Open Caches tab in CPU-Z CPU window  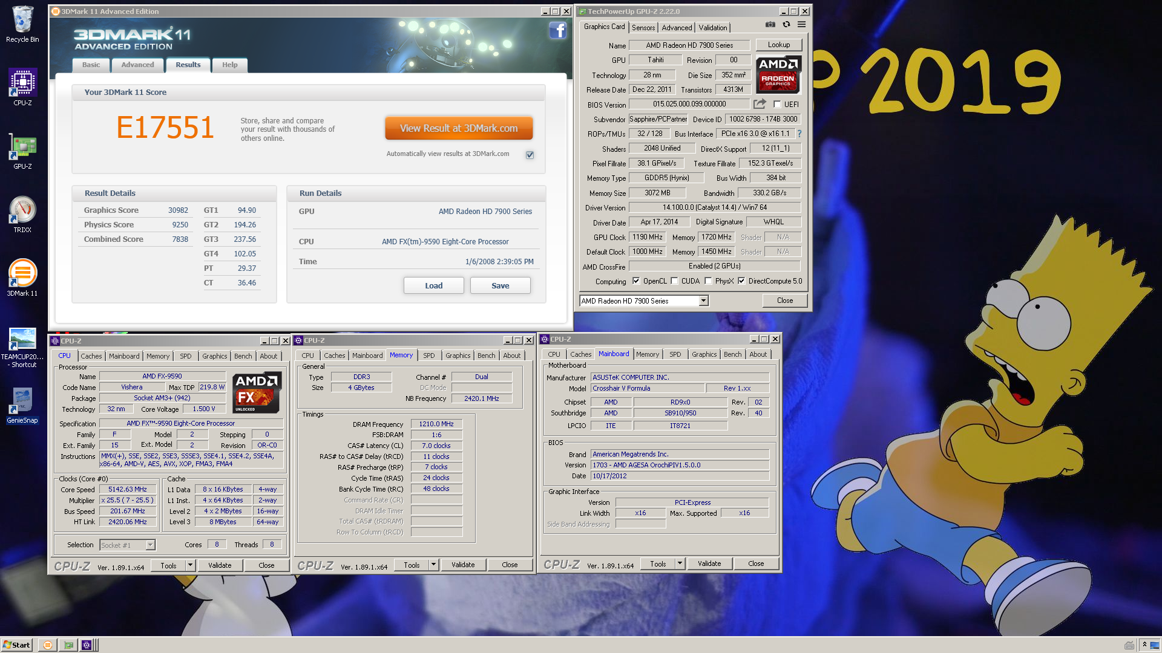(91, 356)
